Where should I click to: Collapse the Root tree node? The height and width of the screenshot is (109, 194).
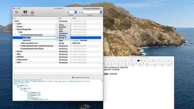[x=14, y=21]
